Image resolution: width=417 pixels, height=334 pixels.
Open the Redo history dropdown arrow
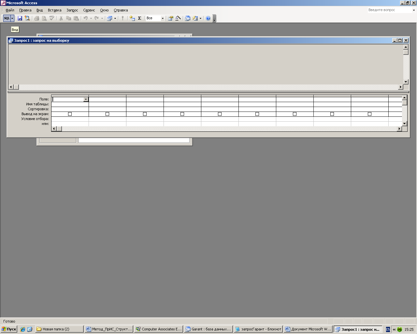(x=102, y=18)
